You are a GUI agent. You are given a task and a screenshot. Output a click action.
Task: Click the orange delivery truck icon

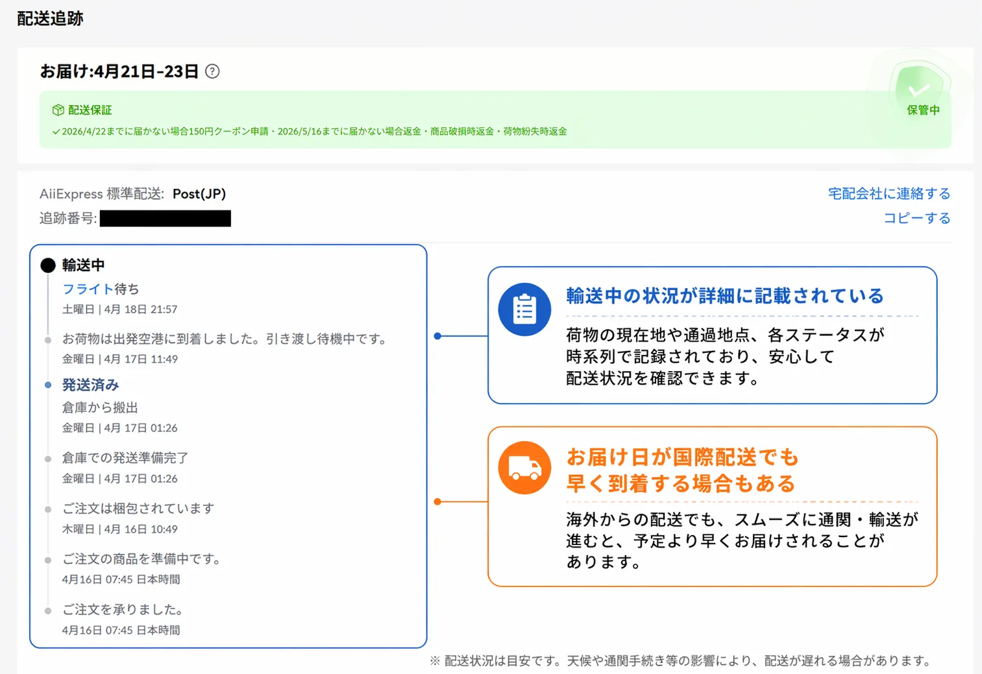(524, 467)
